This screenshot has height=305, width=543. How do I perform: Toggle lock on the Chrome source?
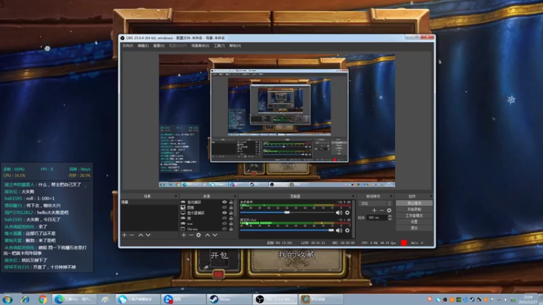click(231, 229)
